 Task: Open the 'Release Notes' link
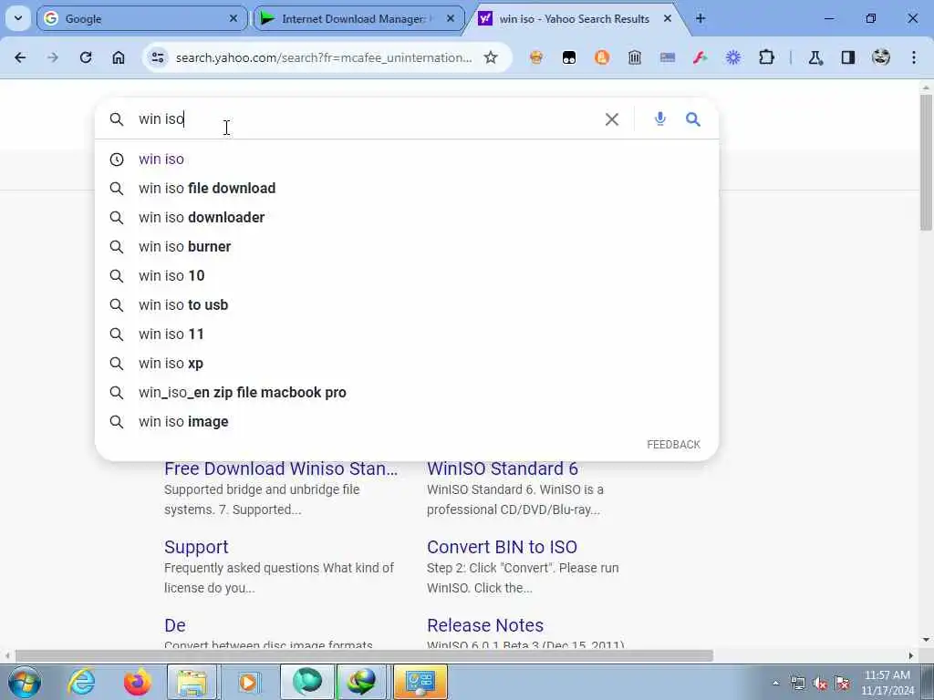pyautogui.click(x=485, y=625)
